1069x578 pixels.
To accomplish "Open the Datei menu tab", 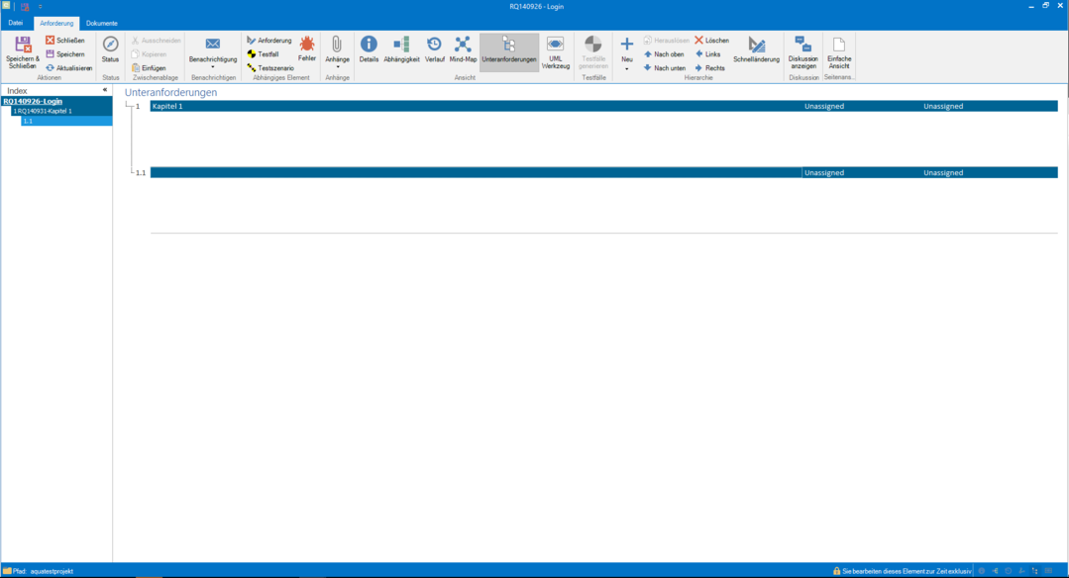I will click(15, 23).
